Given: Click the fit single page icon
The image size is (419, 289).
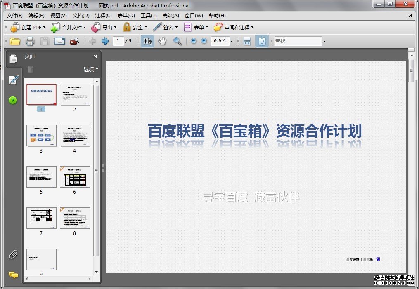Looking at the screenshot, I should (262, 41).
